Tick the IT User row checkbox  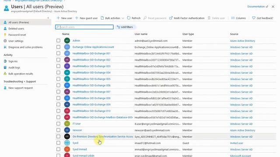(x=58, y=123)
